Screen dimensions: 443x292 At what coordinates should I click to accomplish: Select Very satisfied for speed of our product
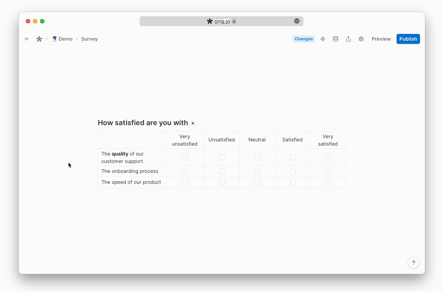328,182
